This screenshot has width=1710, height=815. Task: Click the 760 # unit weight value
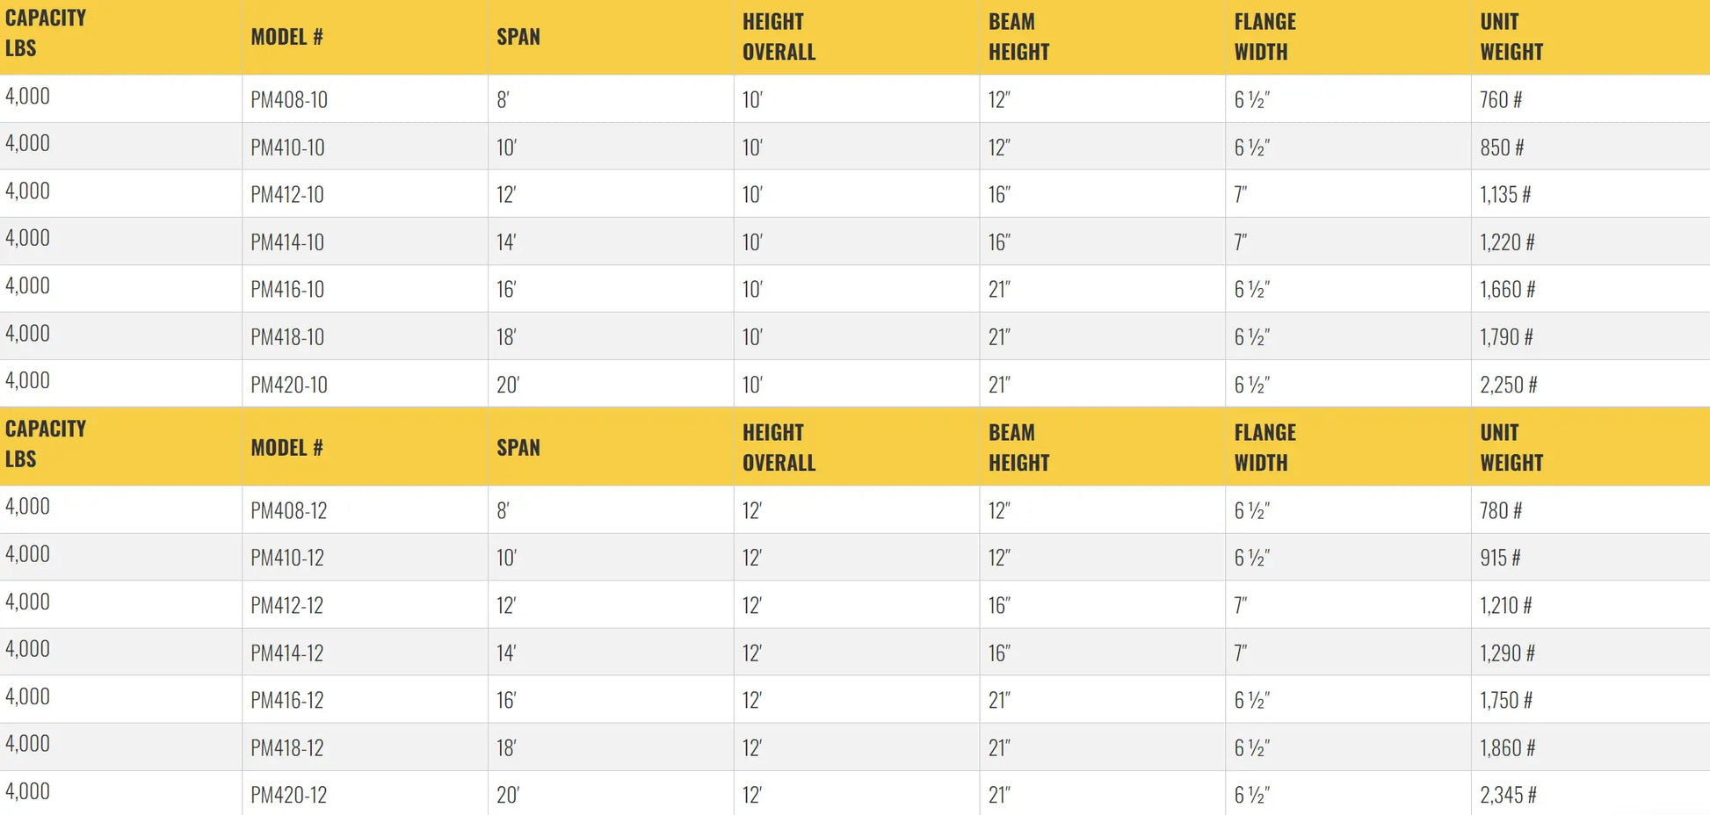pyautogui.click(x=1501, y=100)
